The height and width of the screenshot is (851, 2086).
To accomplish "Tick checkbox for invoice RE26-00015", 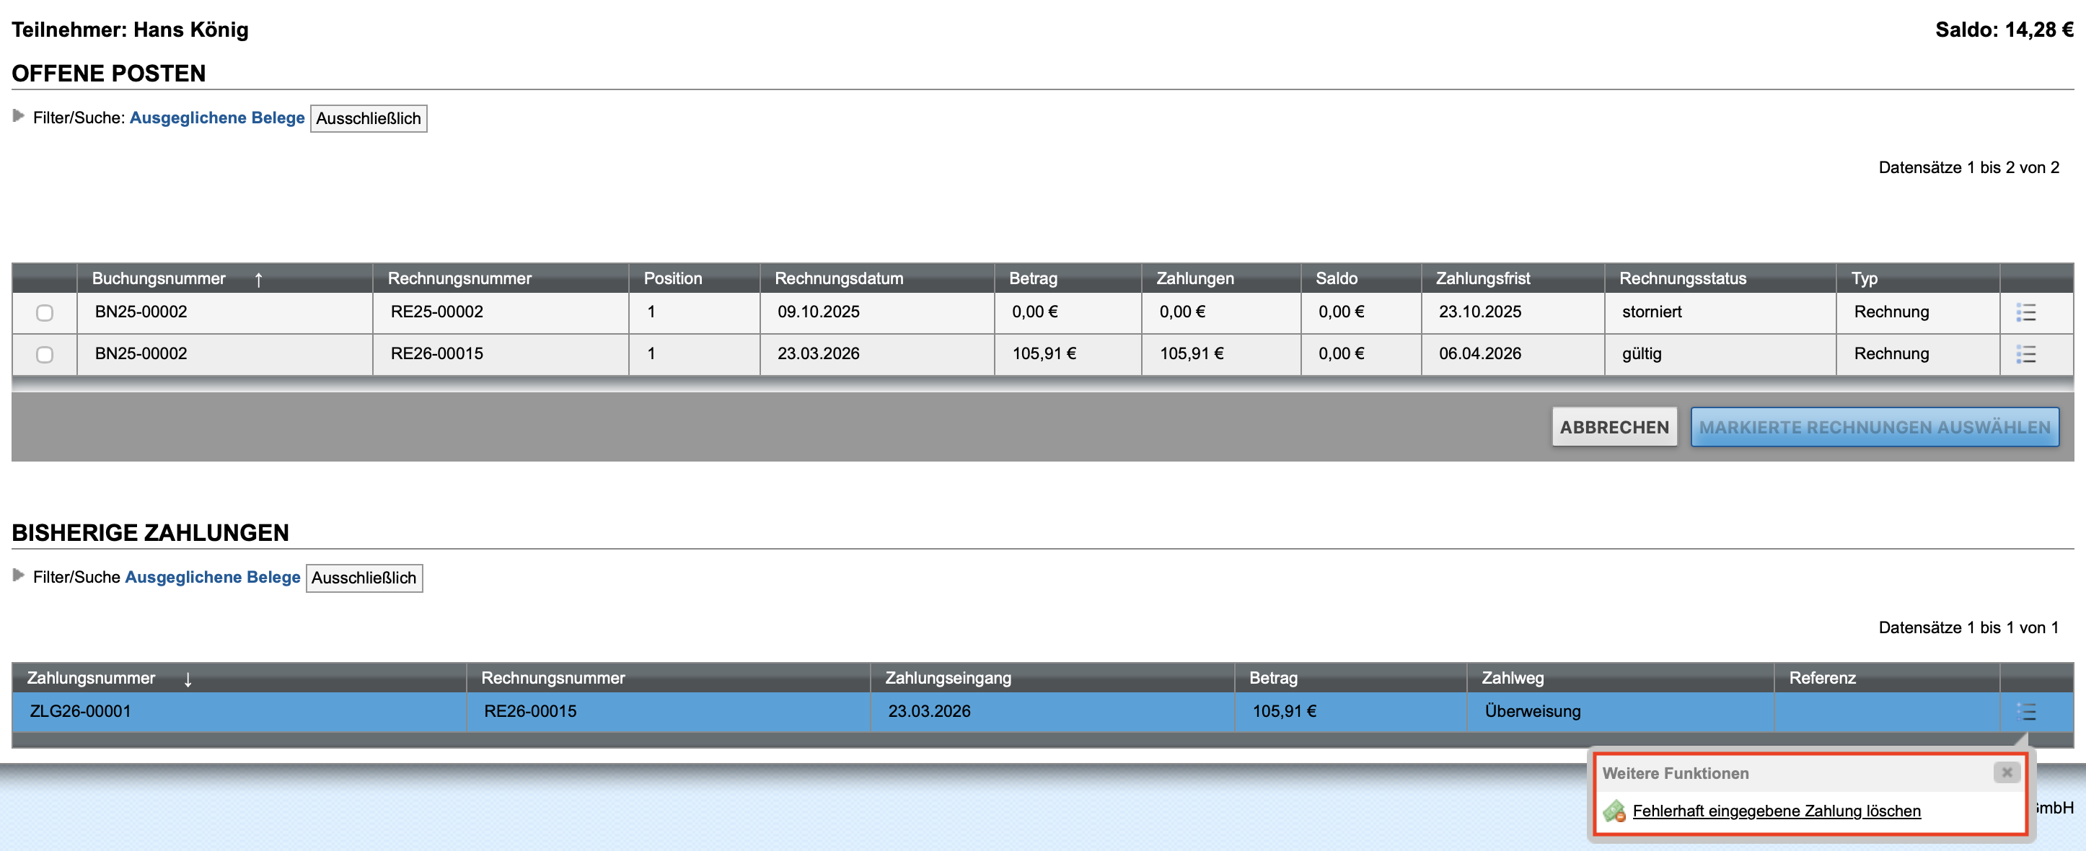I will point(45,355).
